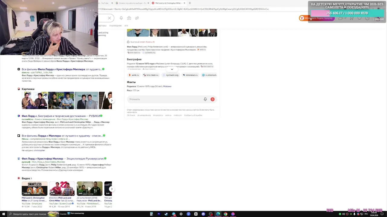Open the kino-teatr.ru source chip
Screen dimensions: 387x217
click(151, 75)
